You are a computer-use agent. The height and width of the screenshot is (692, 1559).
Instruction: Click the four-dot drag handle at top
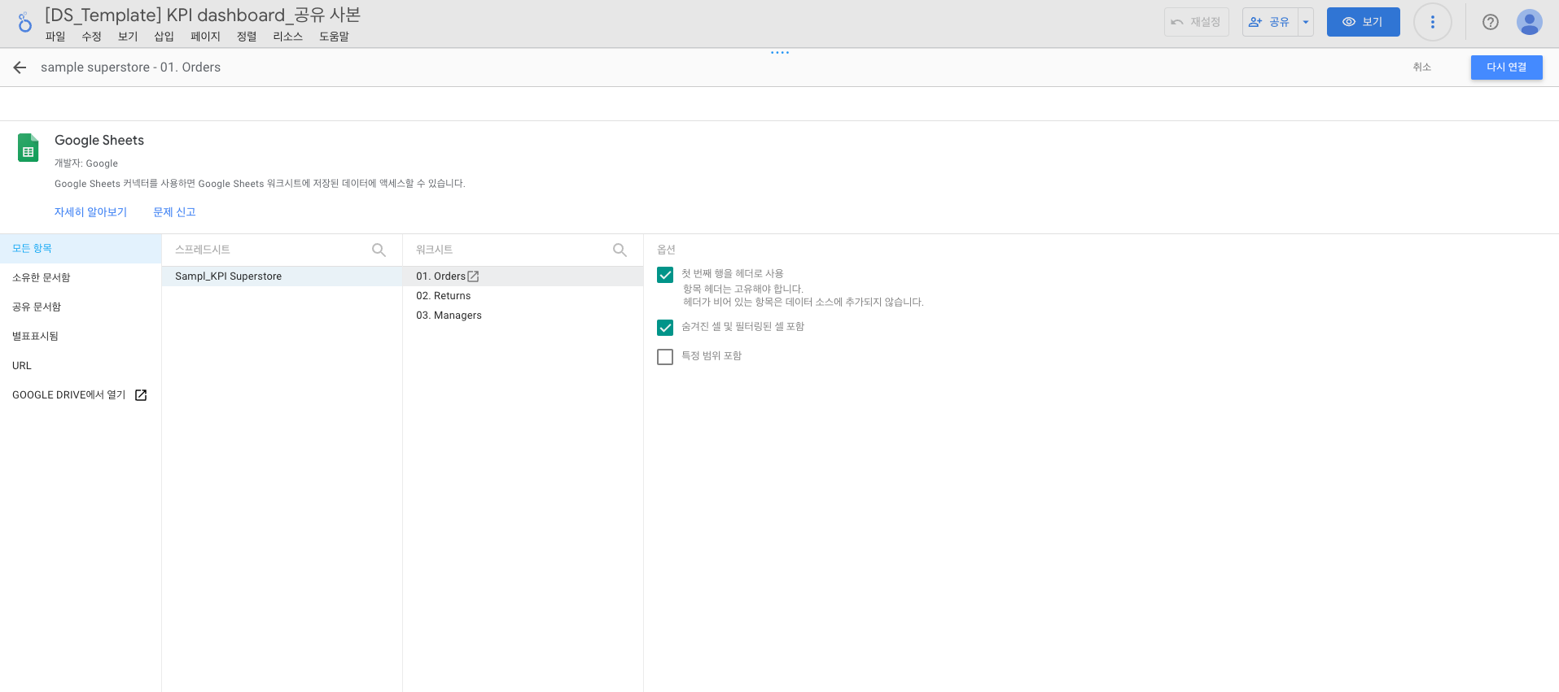pos(780,53)
